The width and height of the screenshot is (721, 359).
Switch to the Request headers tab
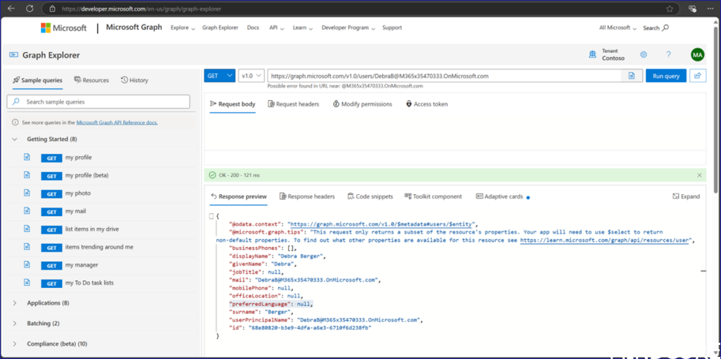click(293, 104)
